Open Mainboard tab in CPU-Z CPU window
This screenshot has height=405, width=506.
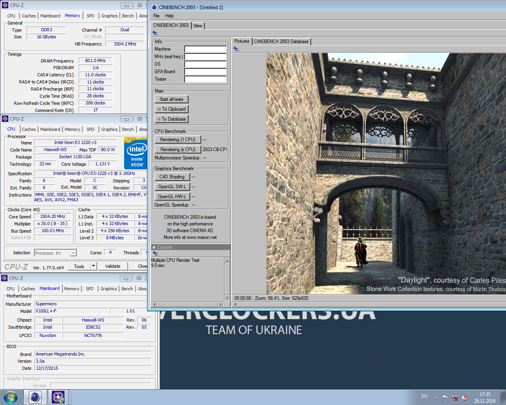click(50, 129)
